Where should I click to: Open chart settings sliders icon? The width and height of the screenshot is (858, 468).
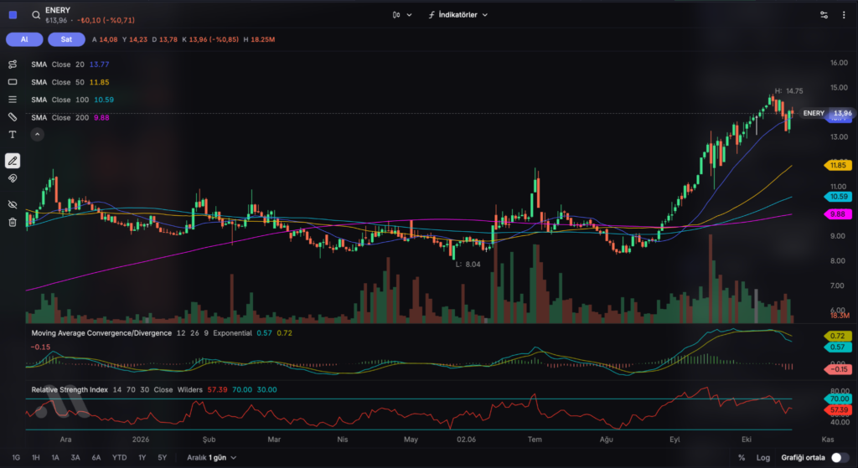[824, 15]
